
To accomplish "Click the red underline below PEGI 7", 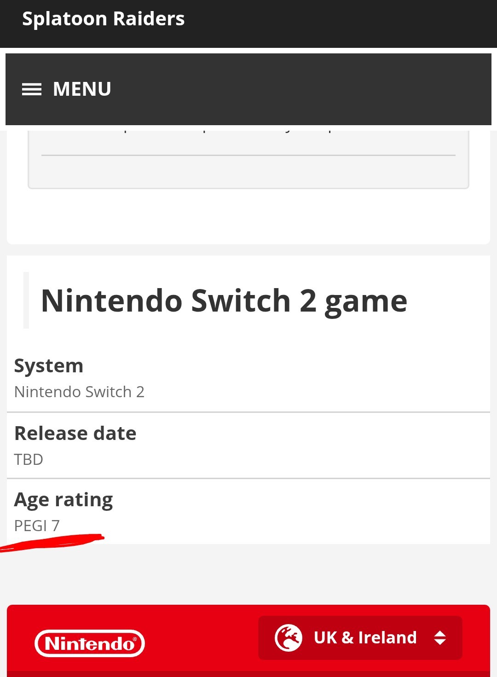I will click(55, 541).
